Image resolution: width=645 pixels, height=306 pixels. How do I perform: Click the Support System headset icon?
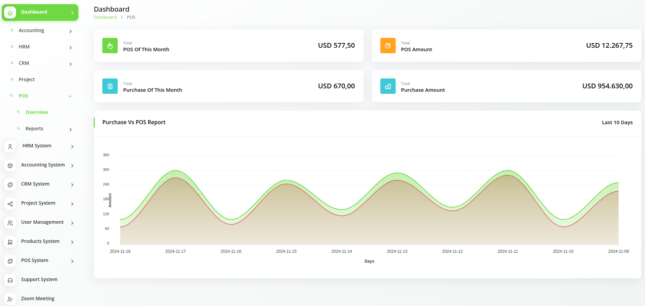tap(10, 280)
